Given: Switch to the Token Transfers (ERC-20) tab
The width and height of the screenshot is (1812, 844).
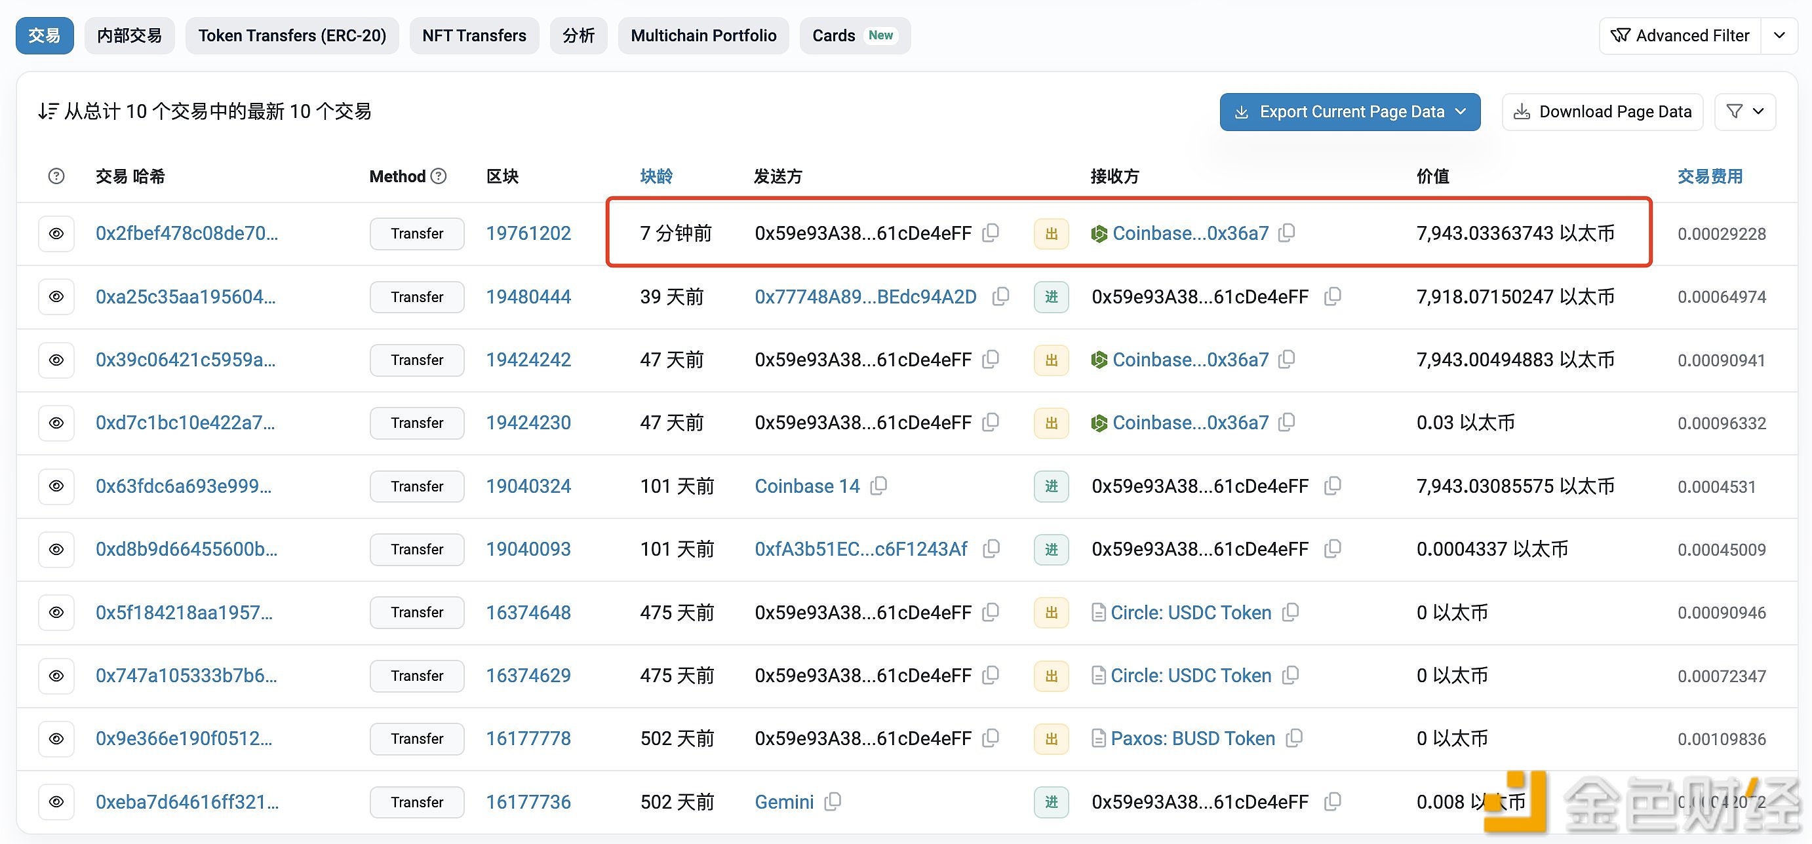Looking at the screenshot, I should (x=292, y=35).
